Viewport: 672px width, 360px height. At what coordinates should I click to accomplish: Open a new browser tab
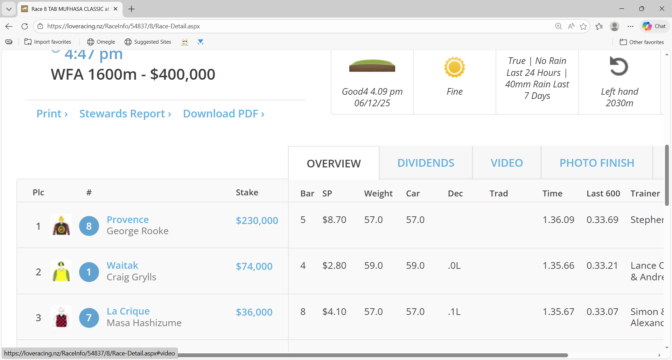click(x=132, y=9)
